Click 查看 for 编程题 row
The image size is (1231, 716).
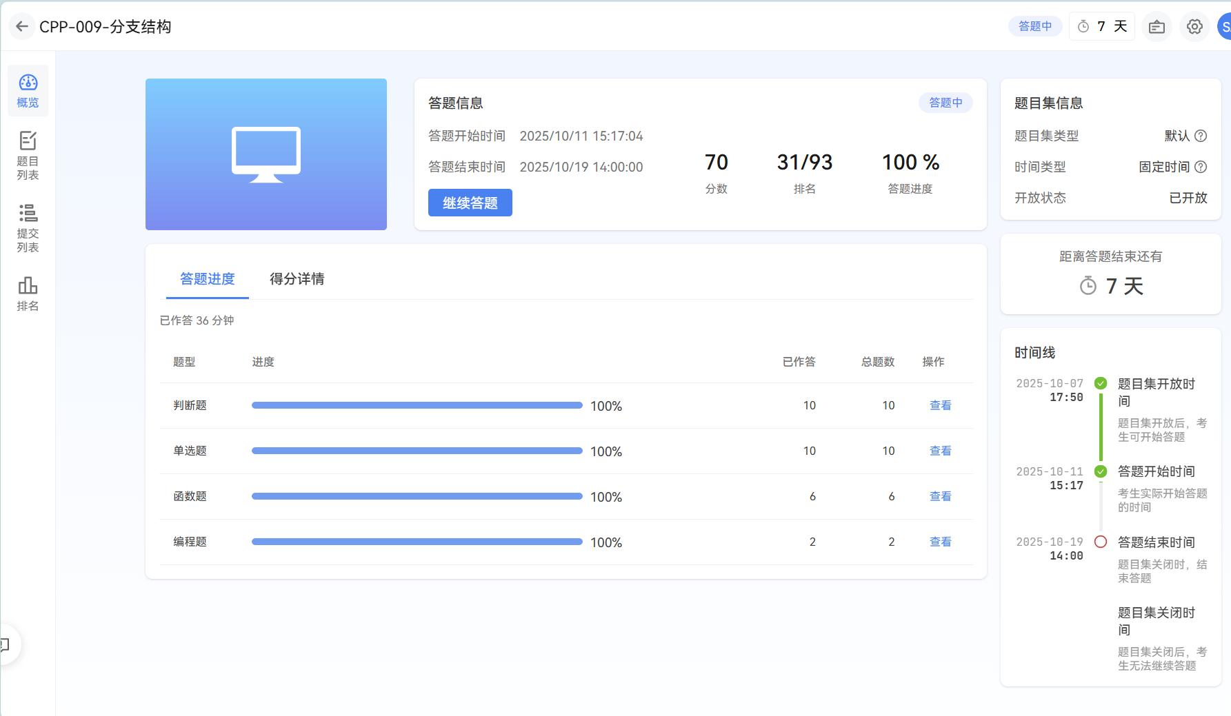[941, 542]
